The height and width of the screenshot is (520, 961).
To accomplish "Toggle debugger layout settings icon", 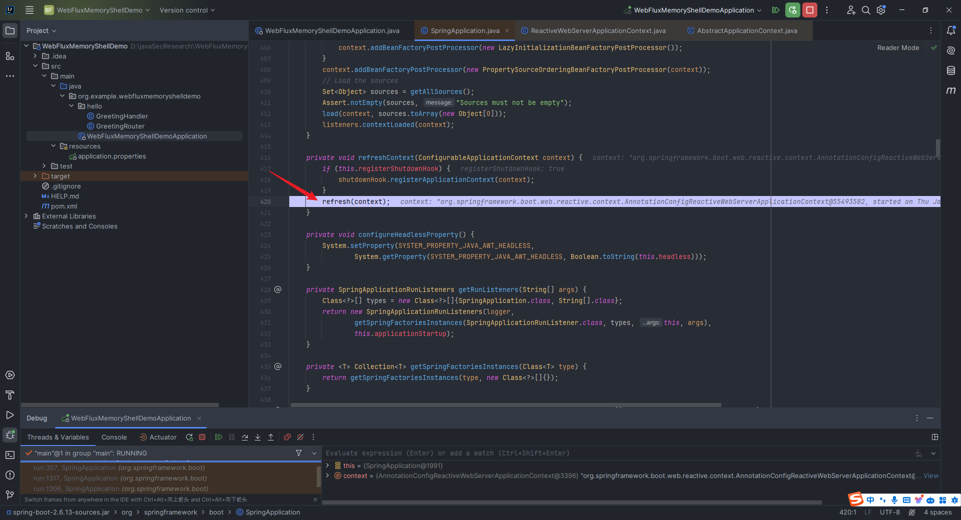I will tap(935, 437).
